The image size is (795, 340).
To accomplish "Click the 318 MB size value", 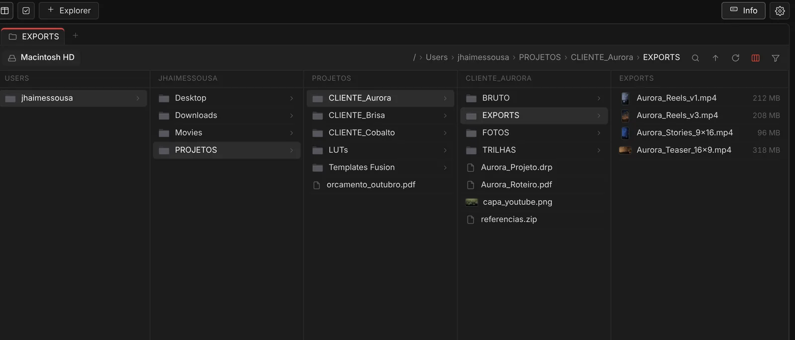I will (x=766, y=150).
